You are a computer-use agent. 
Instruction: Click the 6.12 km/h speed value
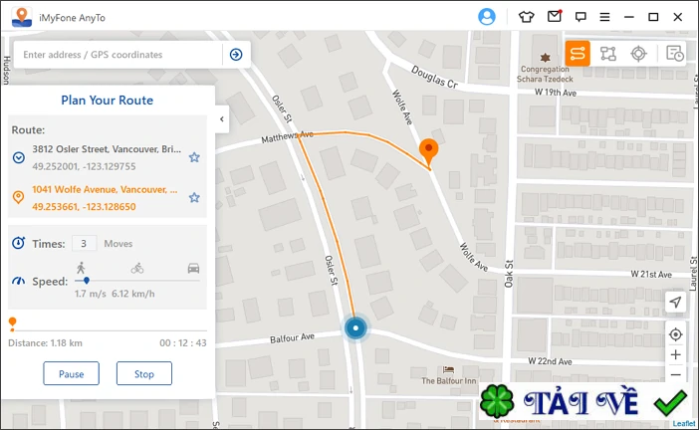click(132, 294)
